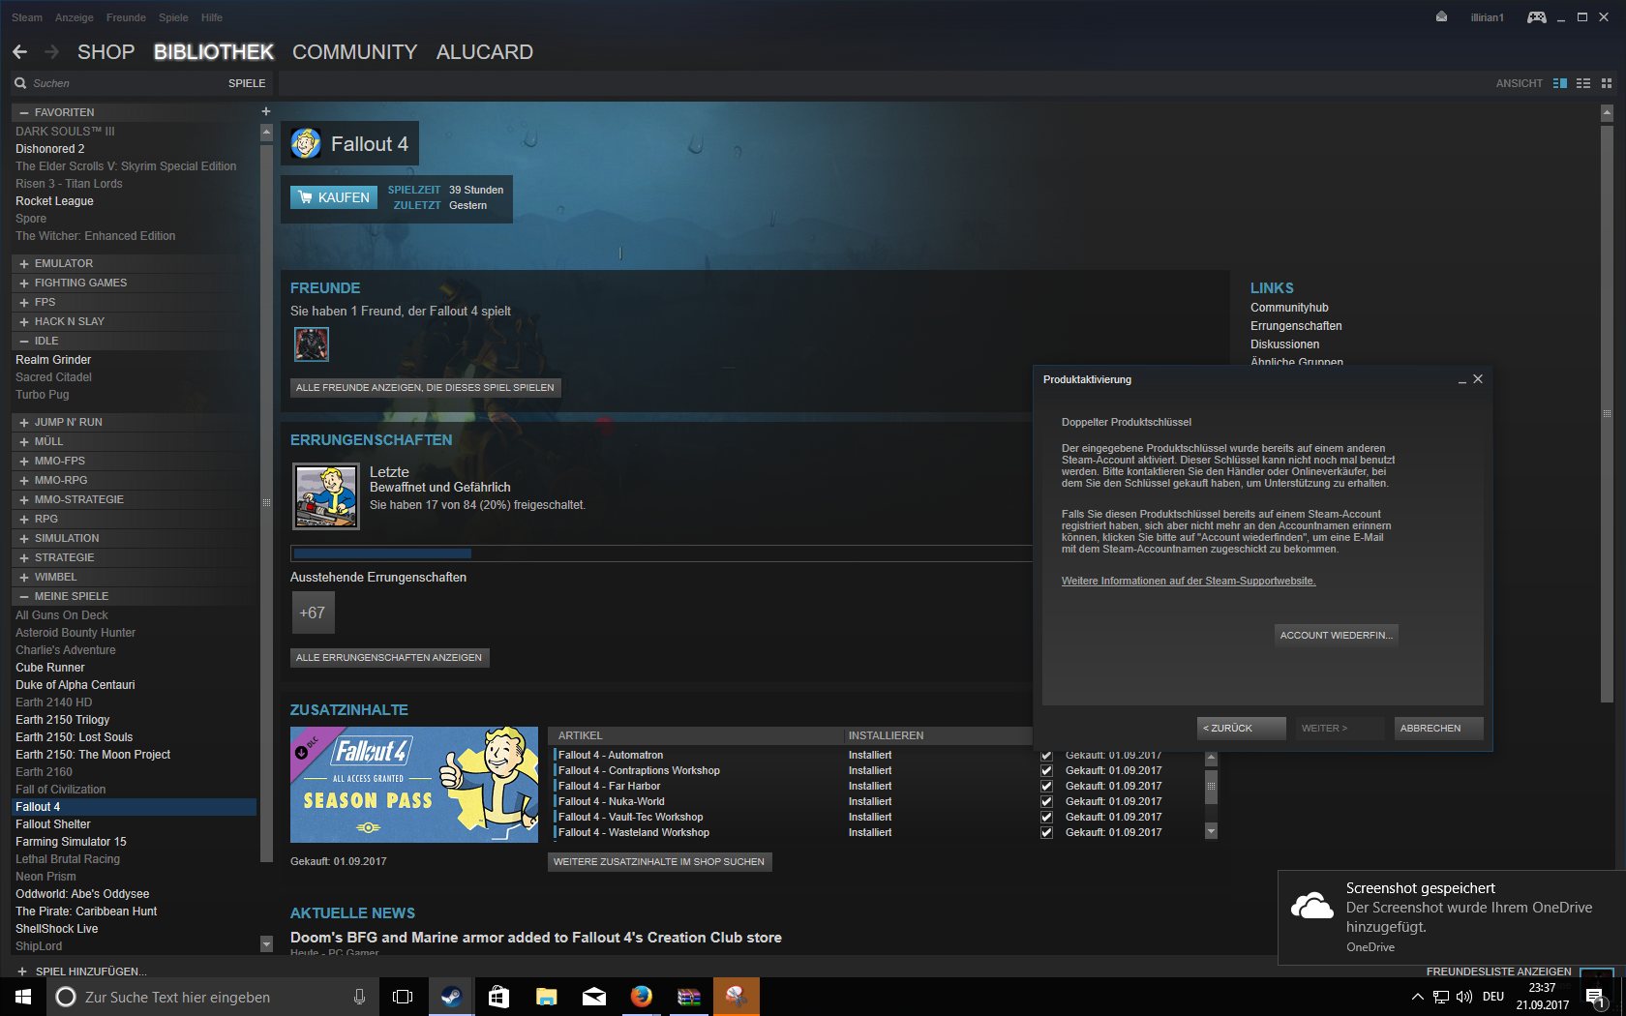The height and width of the screenshot is (1016, 1626).
Task: Click the Season Pass DLC banner
Action: tap(414, 785)
